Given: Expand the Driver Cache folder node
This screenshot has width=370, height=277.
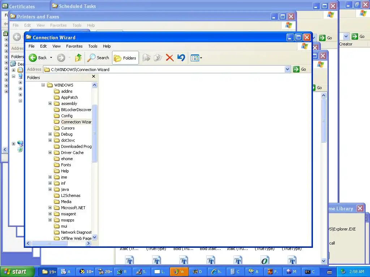Looking at the screenshot, I should (50, 153).
